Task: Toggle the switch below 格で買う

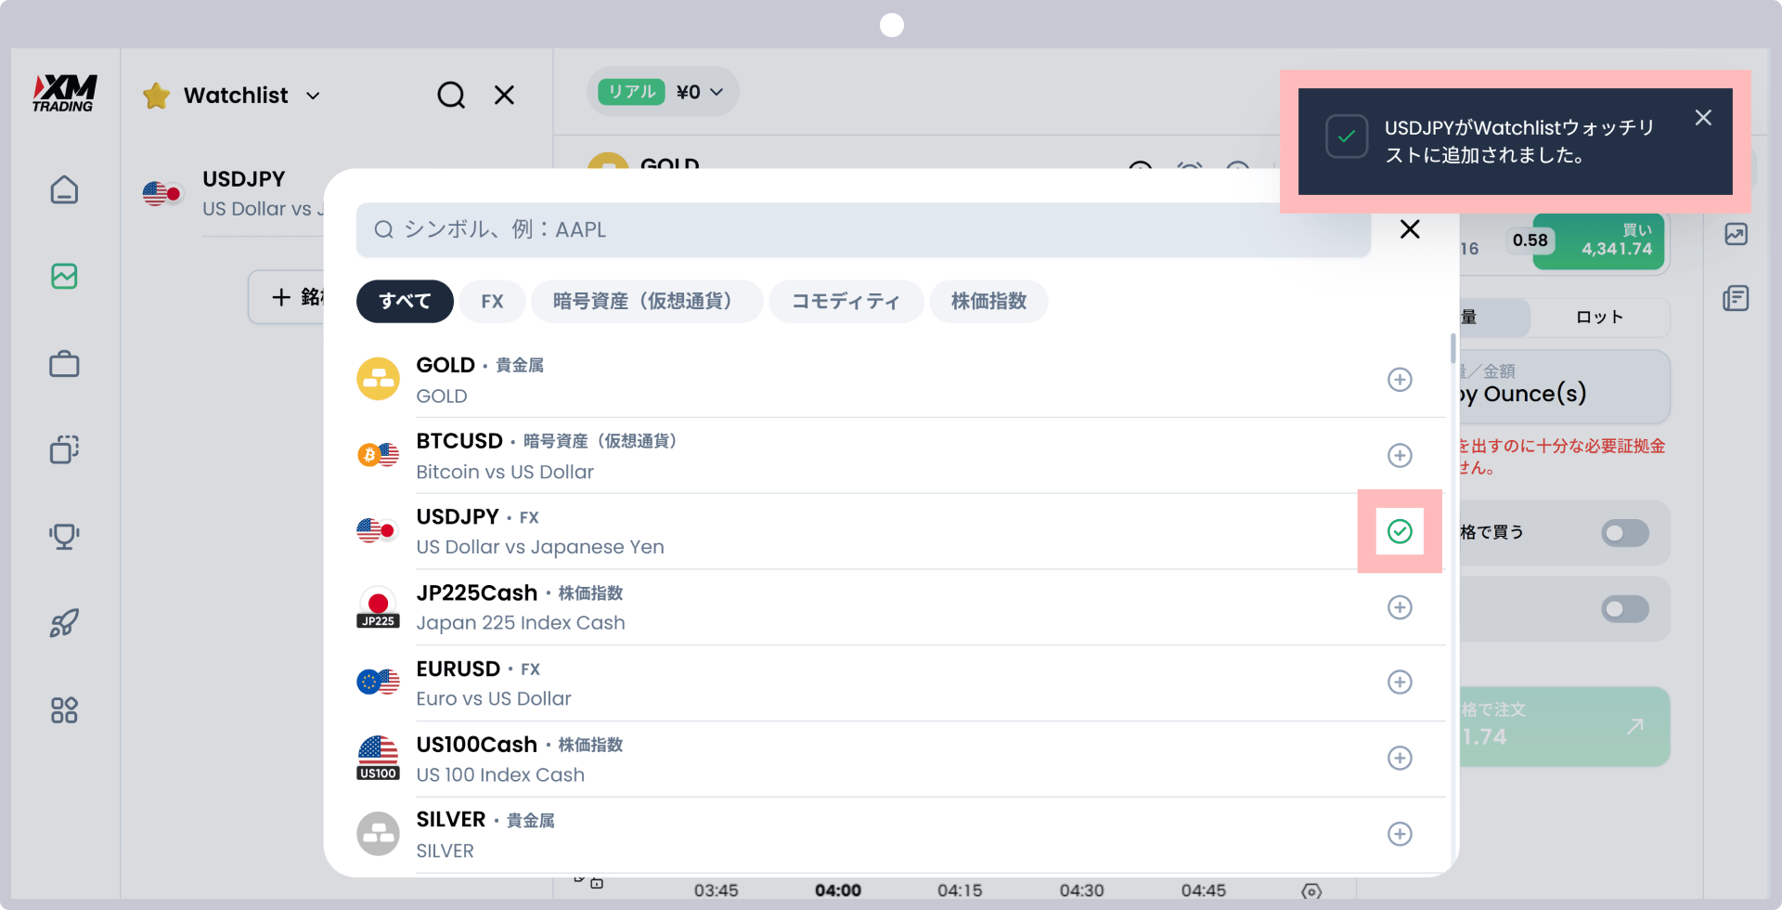Action: [1625, 609]
